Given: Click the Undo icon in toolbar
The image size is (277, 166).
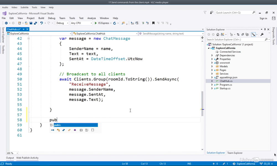Looking at the screenshot, I should (41, 23).
